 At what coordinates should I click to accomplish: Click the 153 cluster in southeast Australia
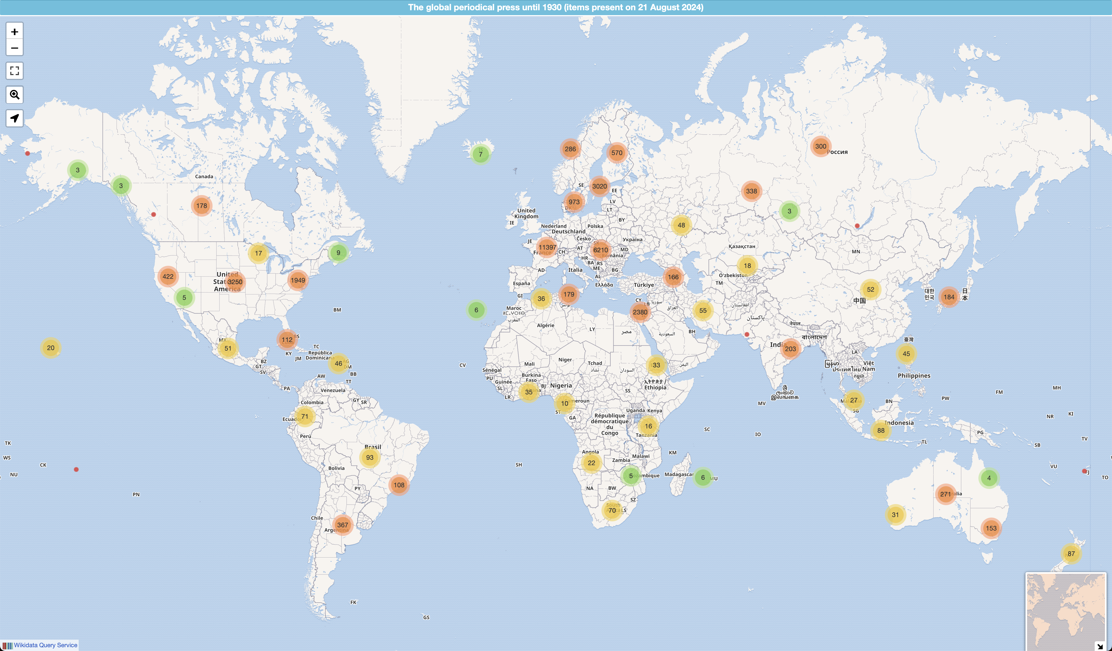[991, 528]
